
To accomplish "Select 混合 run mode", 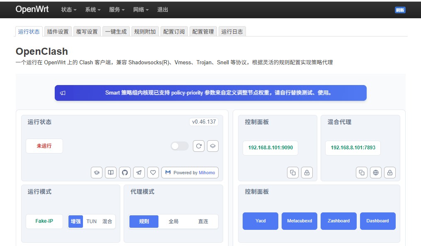I will (x=107, y=221).
